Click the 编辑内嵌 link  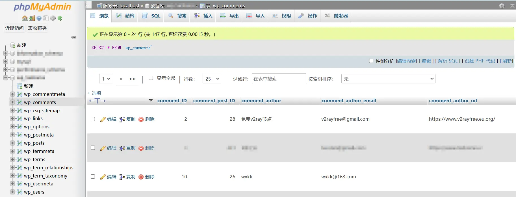[x=407, y=61]
